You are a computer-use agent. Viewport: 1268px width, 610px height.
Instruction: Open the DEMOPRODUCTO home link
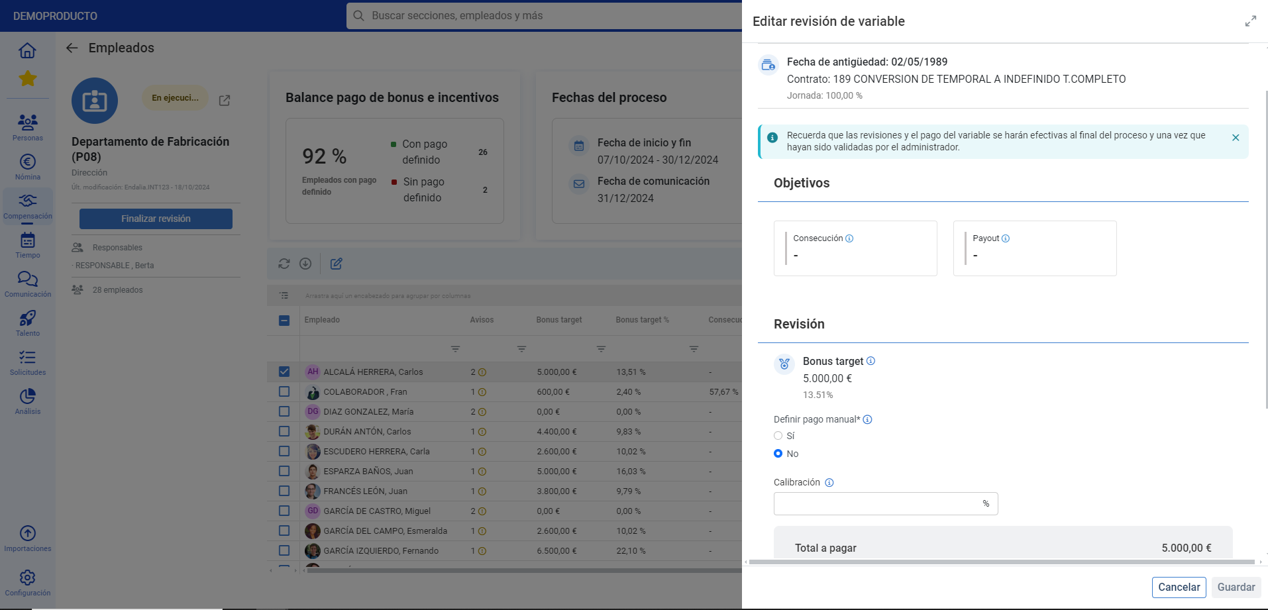pos(55,16)
